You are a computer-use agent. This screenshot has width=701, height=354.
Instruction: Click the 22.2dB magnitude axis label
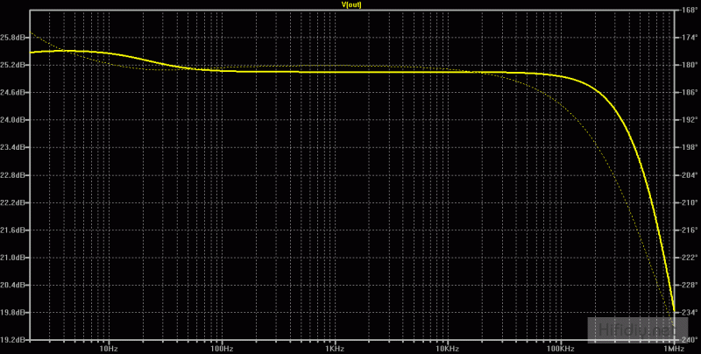(x=13, y=203)
